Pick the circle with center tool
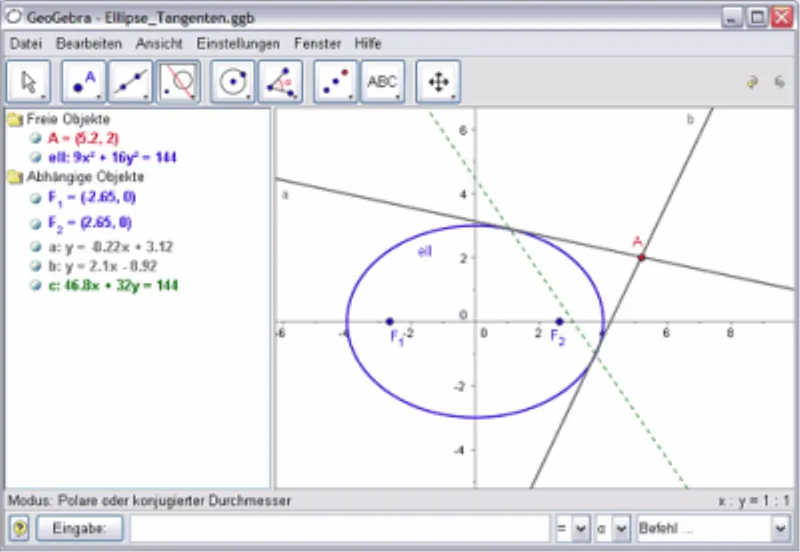The width and height of the screenshot is (800, 552). click(233, 82)
